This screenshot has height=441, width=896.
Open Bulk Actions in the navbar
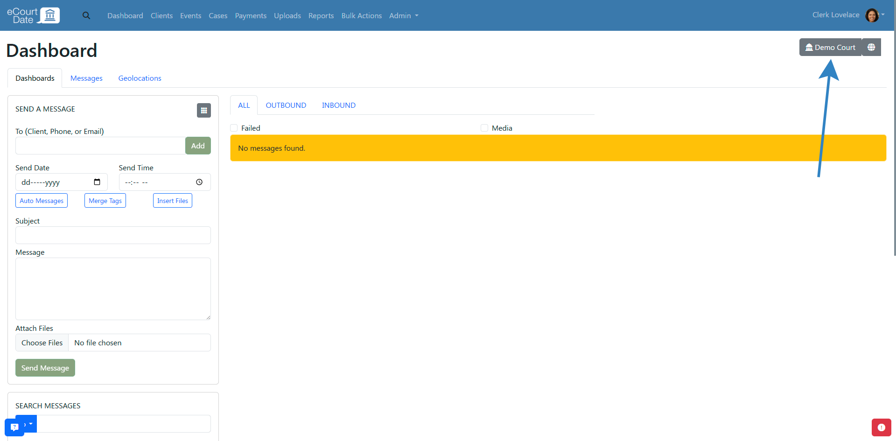click(361, 15)
